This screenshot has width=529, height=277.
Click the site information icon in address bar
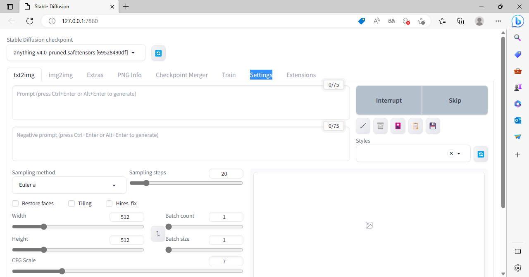52,21
